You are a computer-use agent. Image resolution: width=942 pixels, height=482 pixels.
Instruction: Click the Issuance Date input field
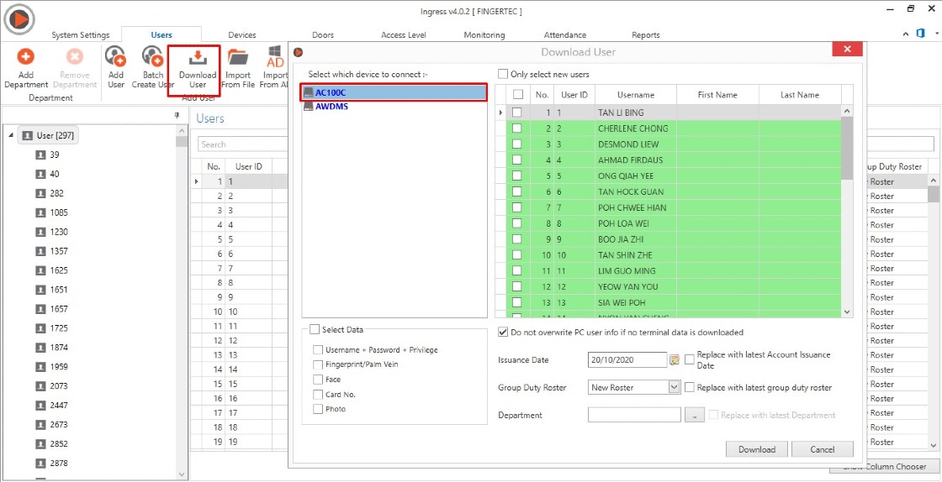627,359
